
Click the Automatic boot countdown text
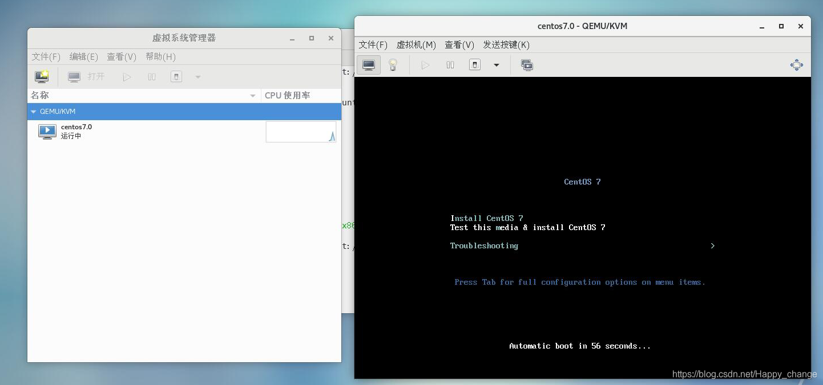click(580, 346)
